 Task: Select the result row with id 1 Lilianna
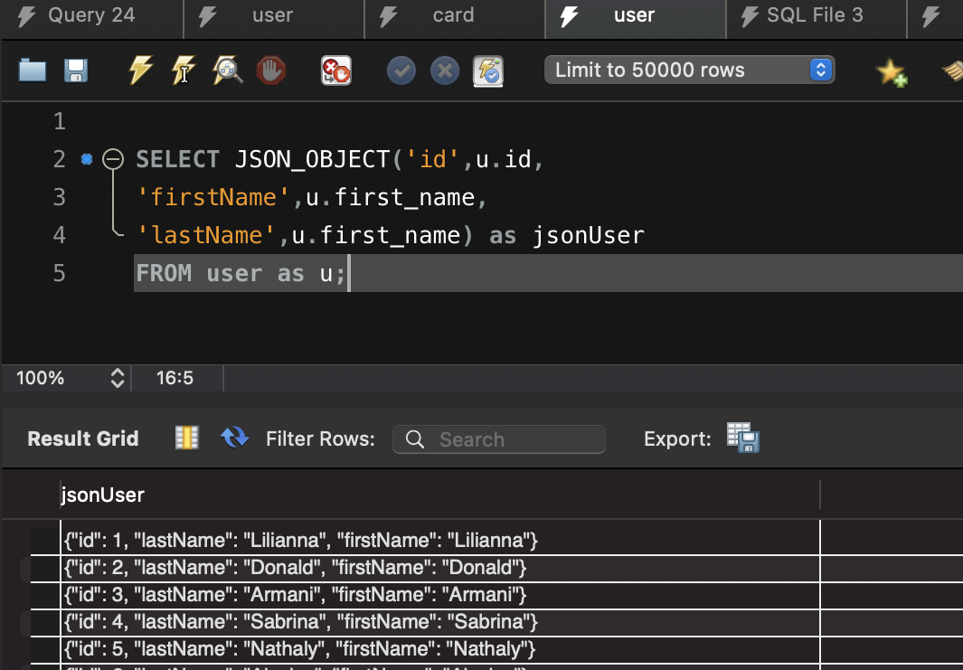tap(439, 541)
